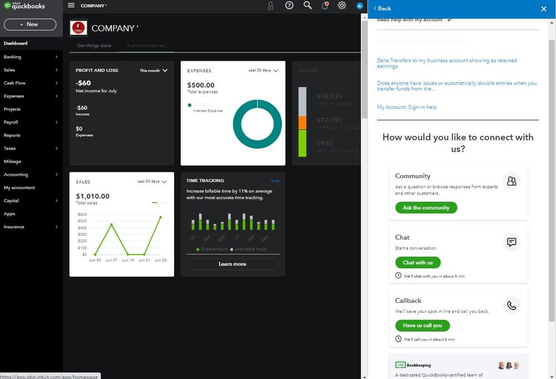This screenshot has width=556, height=379.
Task: Open the Settings gear icon
Action: pos(342,6)
